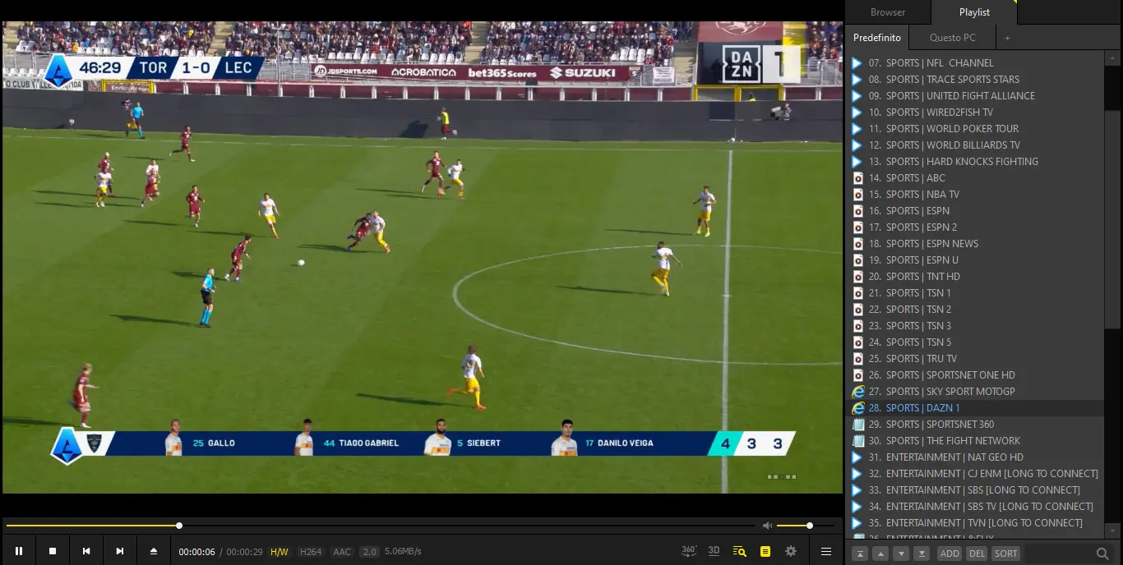Toggle 3D video mode

(714, 551)
